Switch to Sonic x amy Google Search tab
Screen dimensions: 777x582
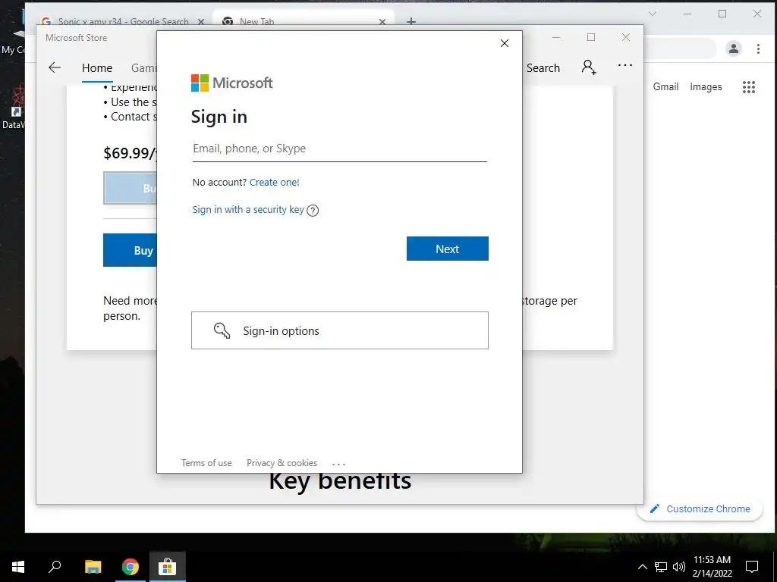coord(124,21)
